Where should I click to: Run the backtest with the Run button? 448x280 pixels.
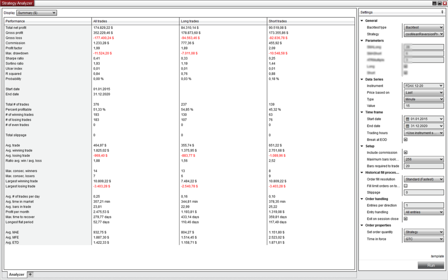pos(431,266)
